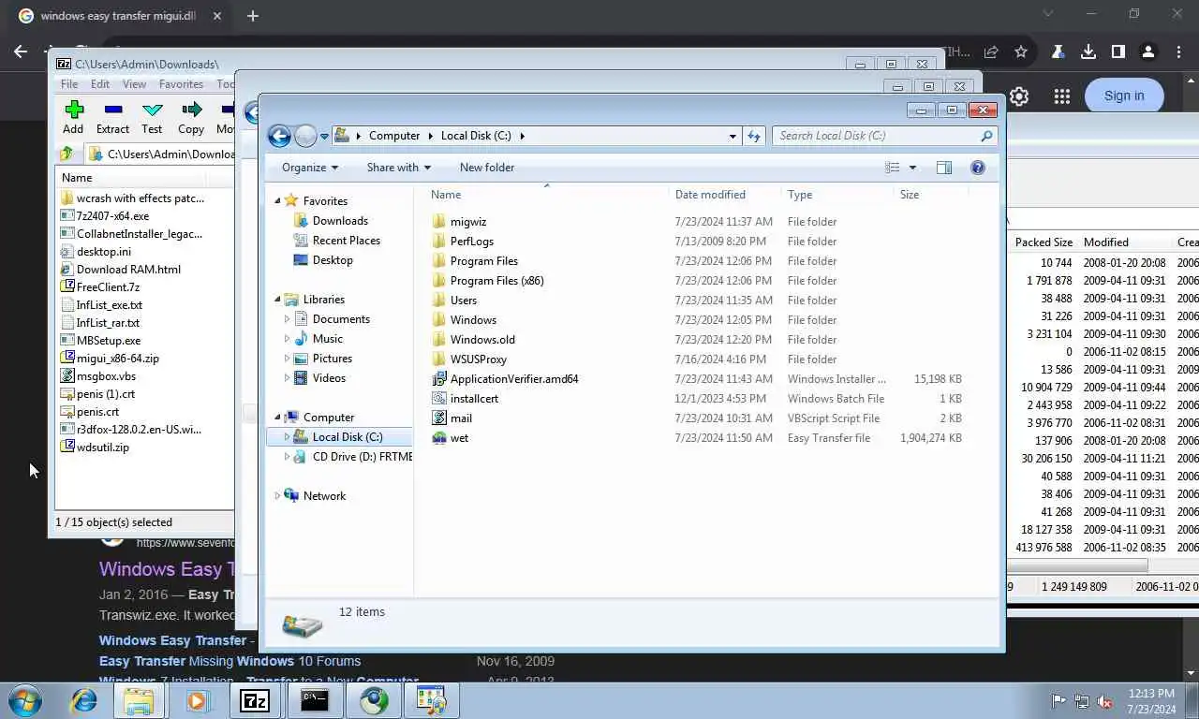The width and height of the screenshot is (1199, 719).
Task: Open Edit menu in 7-Zip
Action: point(100,84)
